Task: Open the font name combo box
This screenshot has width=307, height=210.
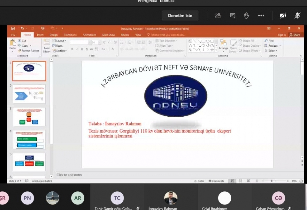Action: tap(80, 42)
